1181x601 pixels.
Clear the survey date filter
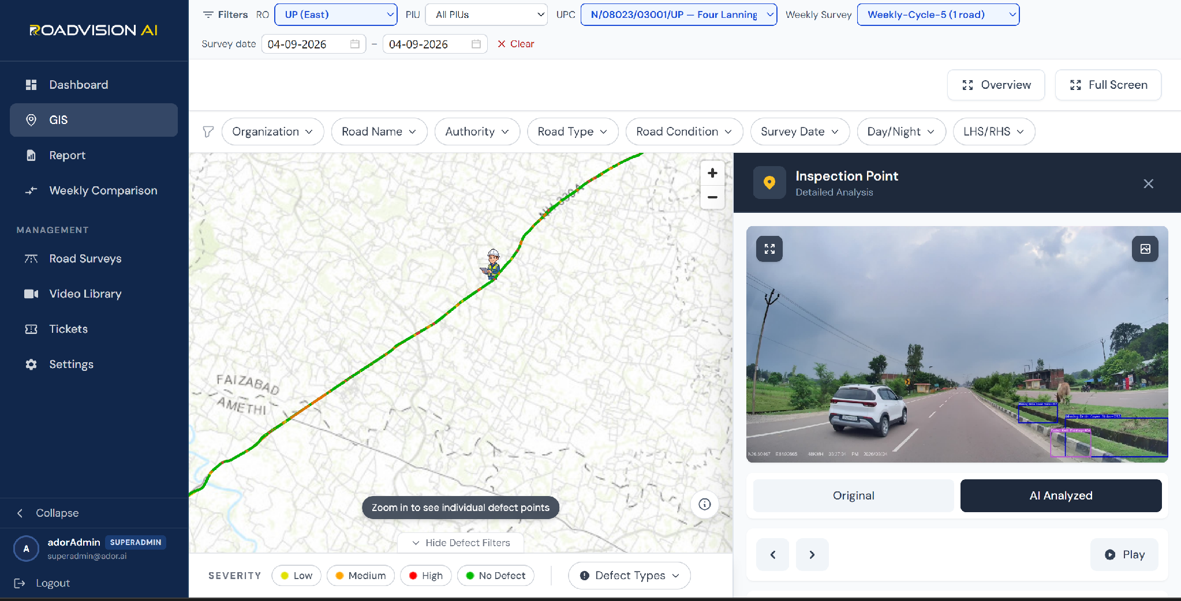tap(515, 44)
